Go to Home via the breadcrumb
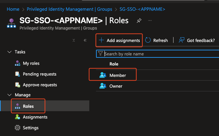Viewport: 219px width, 136px height. 13,9
